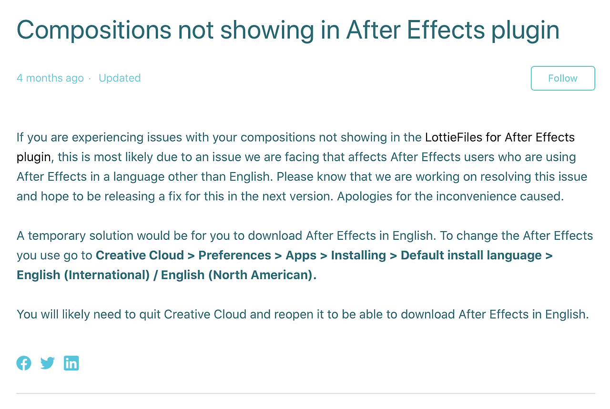Click 'Apologies for the inconvenience caused' sentence
The image size is (610, 409).
click(450, 196)
